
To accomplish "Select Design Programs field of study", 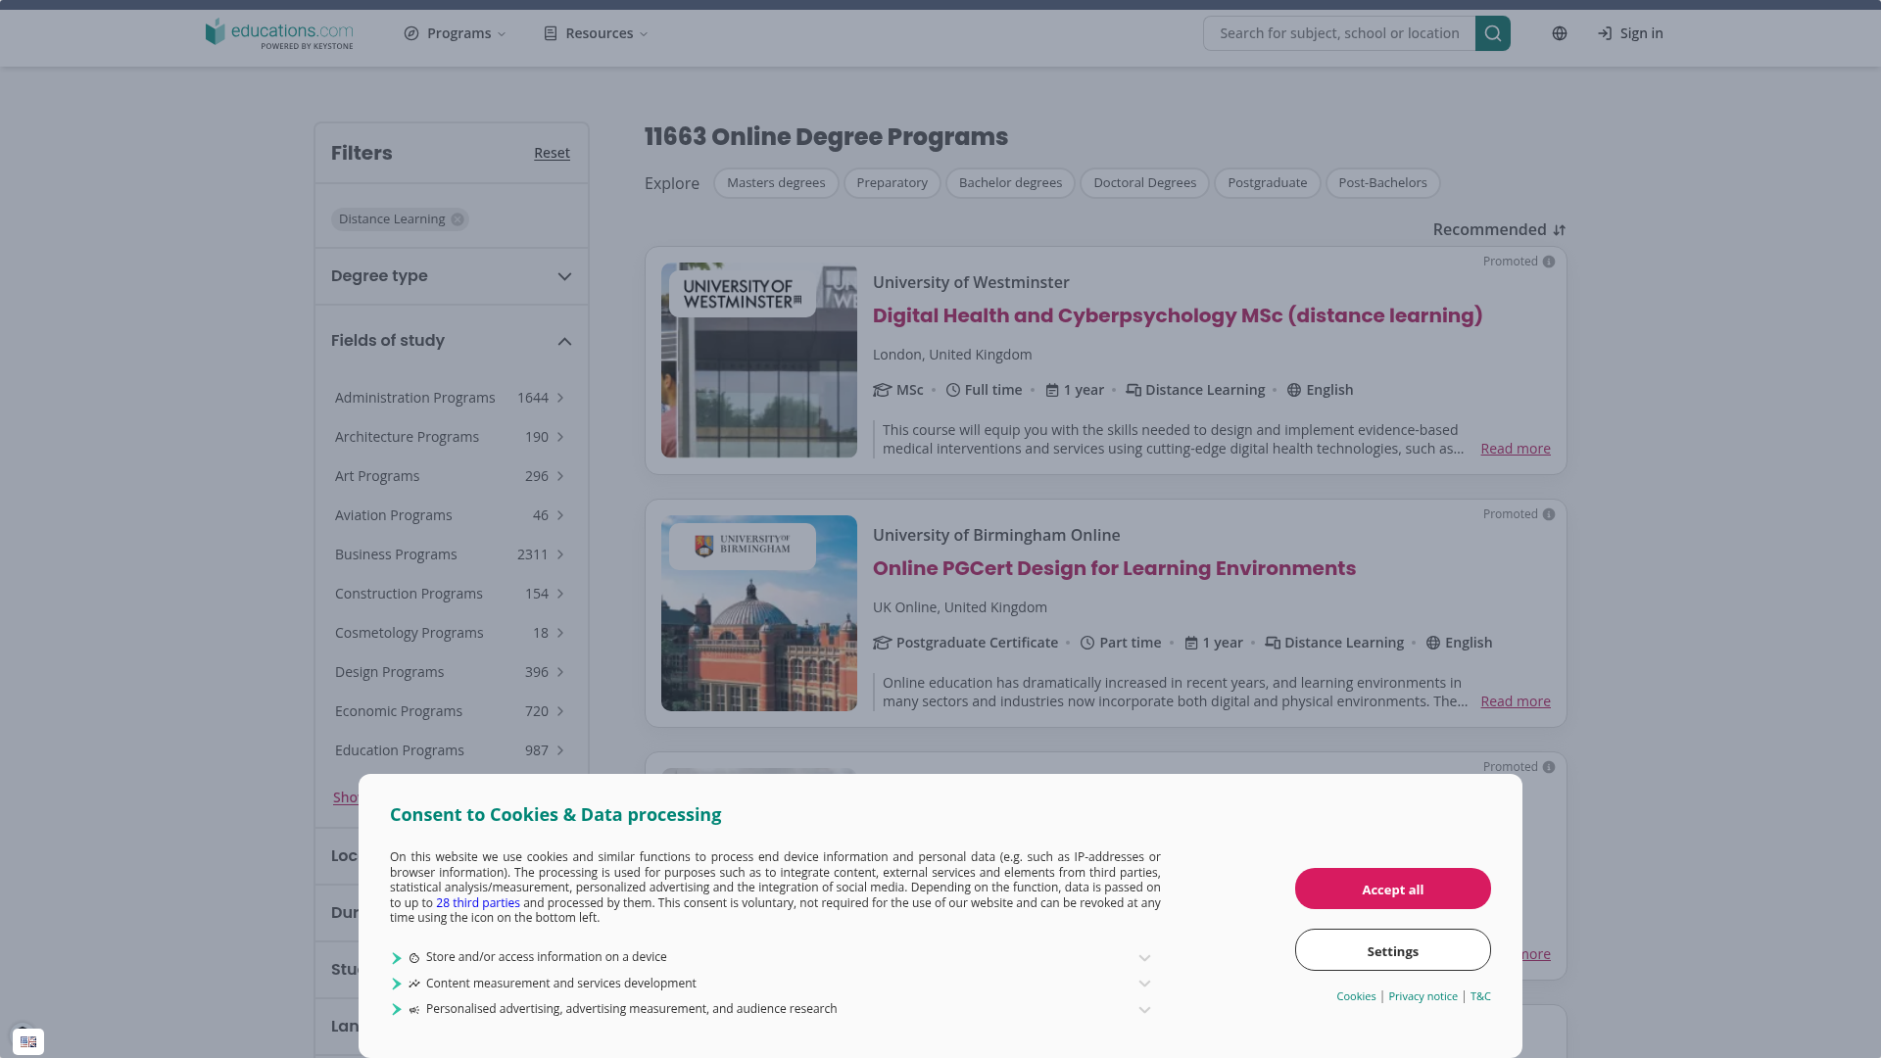I will 450,672.
